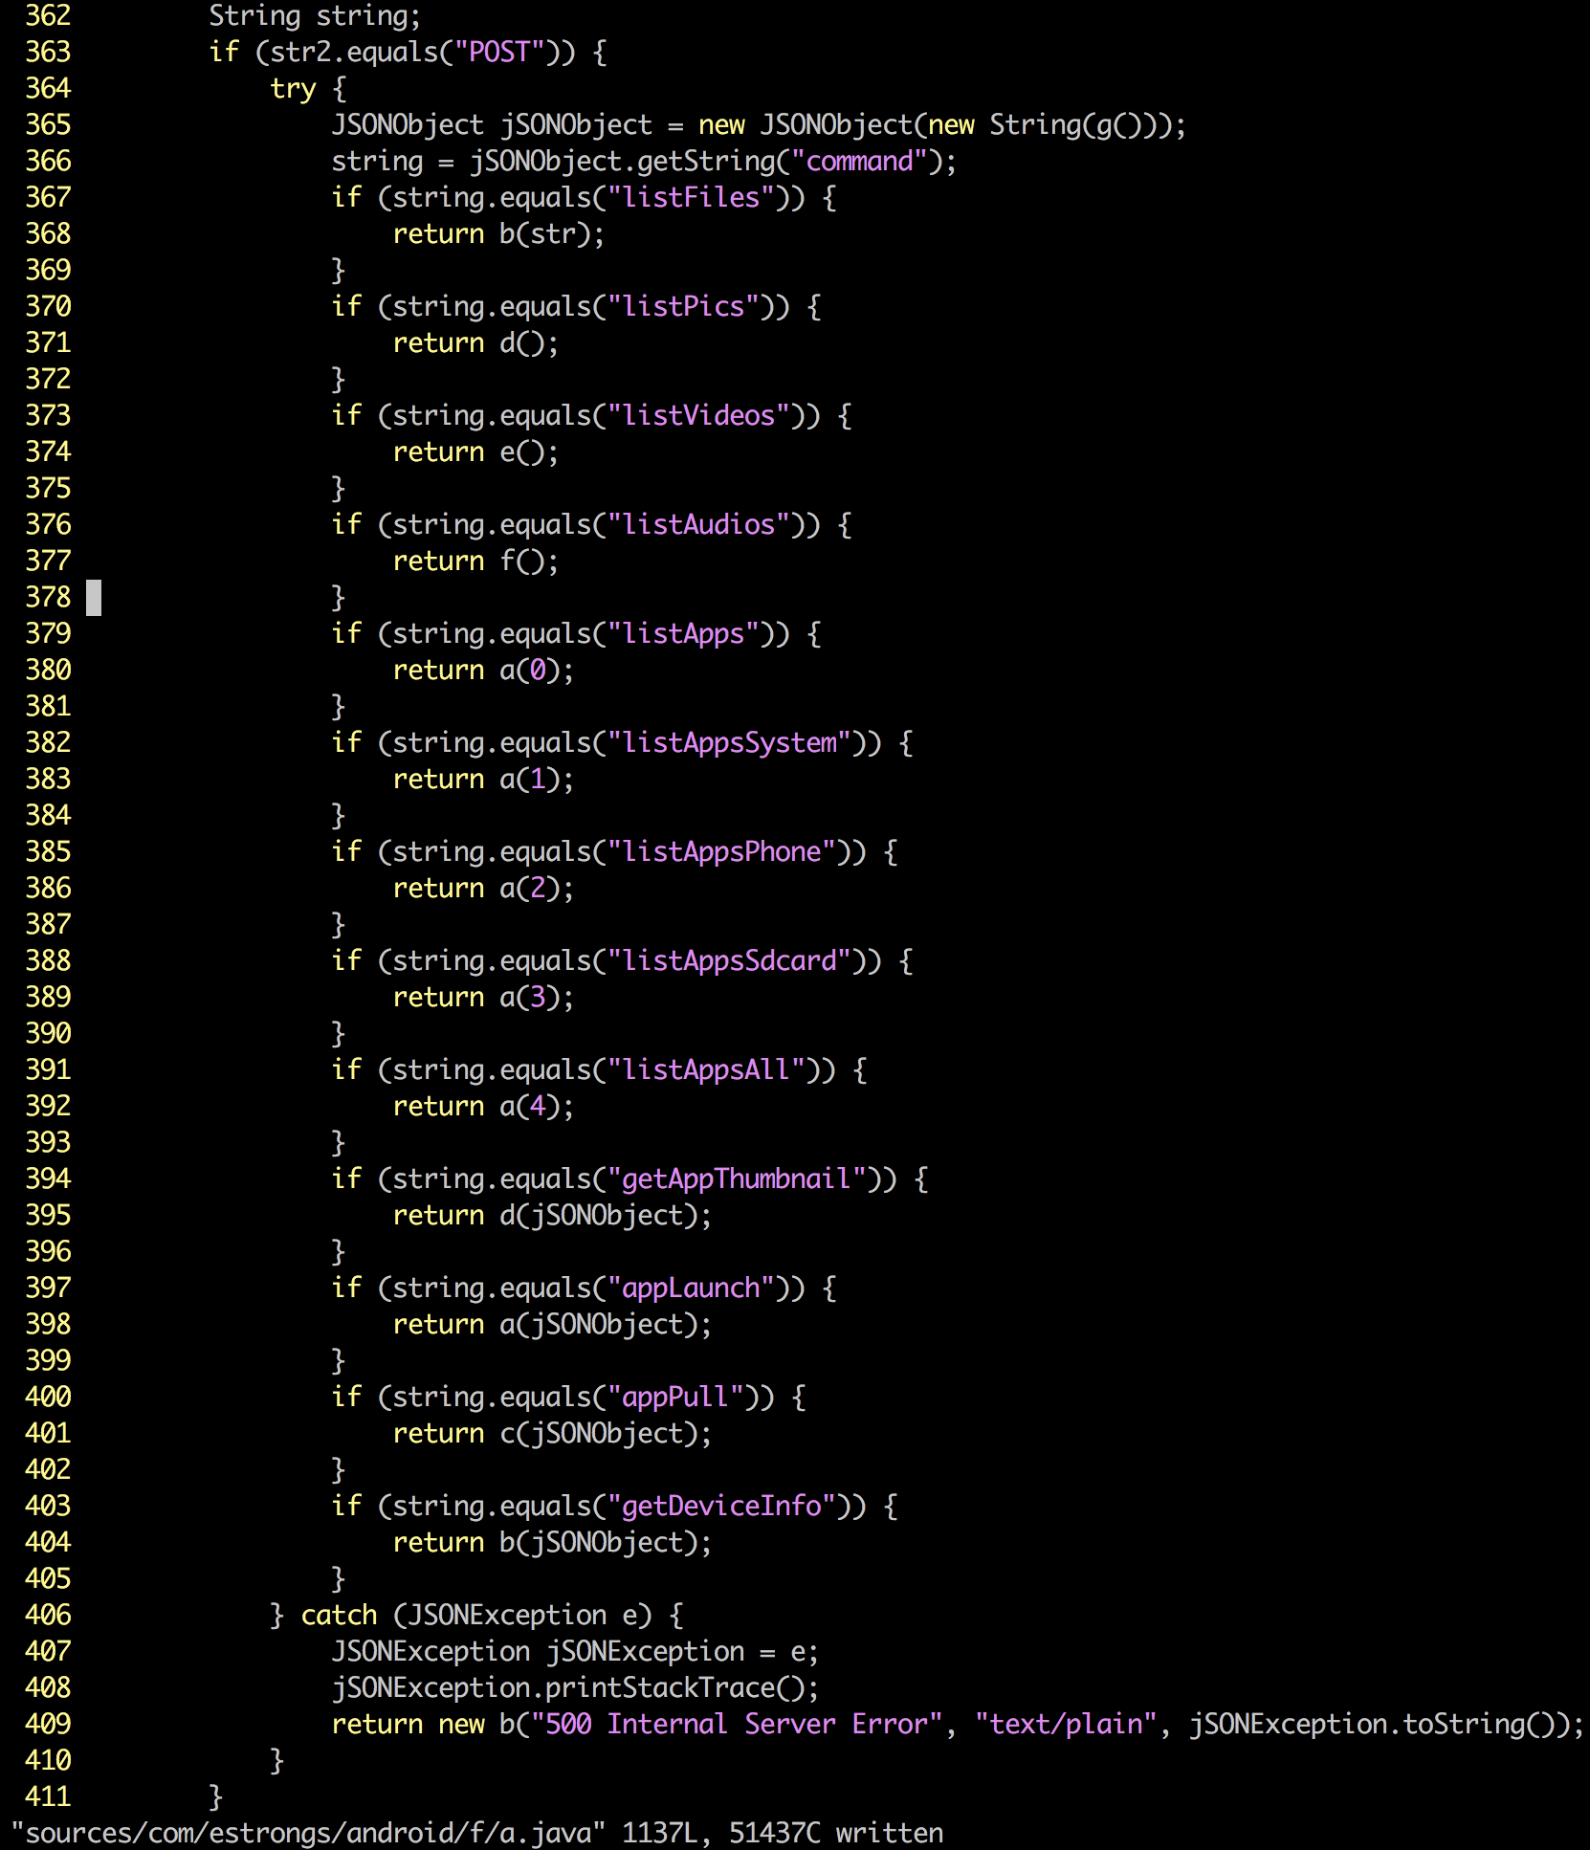Click the "500 Internal Server Error" string
The width and height of the screenshot is (1590, 1850).
[737, 1724]
